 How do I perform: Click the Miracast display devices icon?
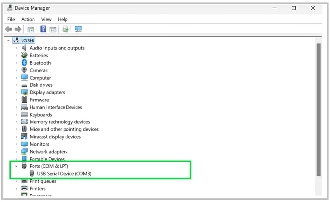click(x=24, y=136)
